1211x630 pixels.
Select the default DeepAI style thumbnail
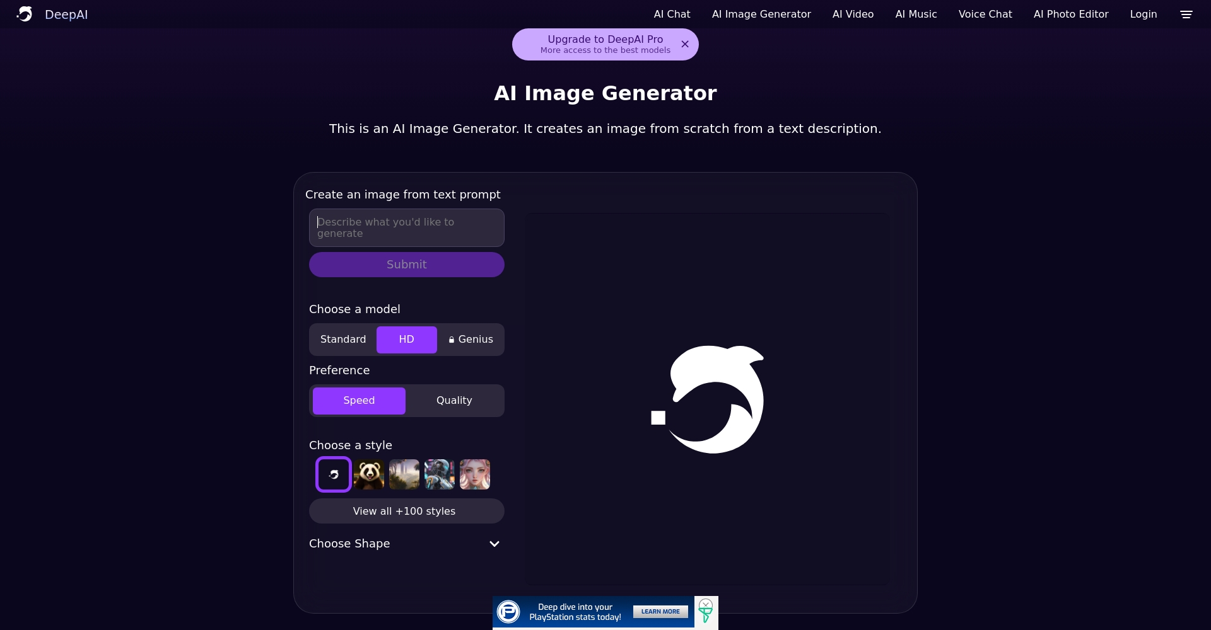pyautogui.click(x=334, y=474)
